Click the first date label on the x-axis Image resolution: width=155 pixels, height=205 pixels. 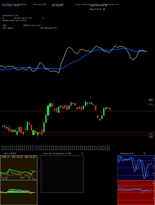[2, 148]
